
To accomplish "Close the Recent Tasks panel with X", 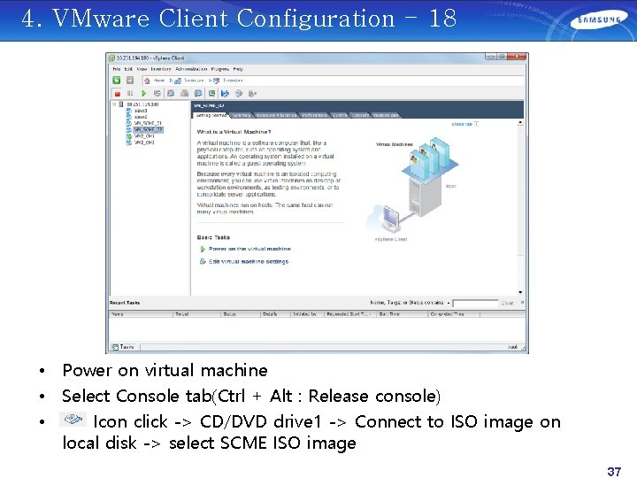I will click(523, 303).
